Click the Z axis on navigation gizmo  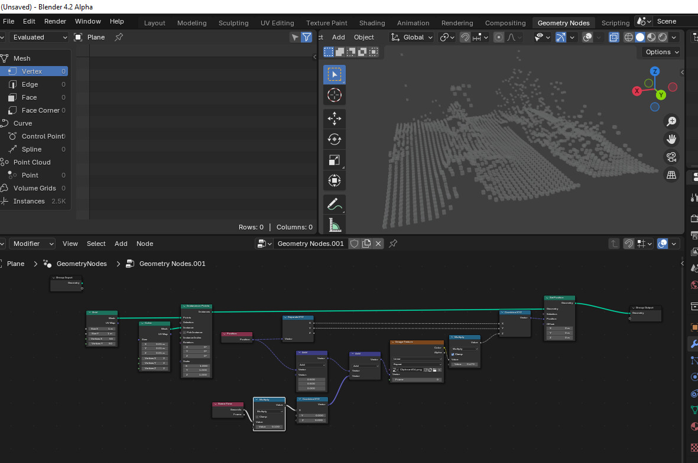tap(654, 71)
